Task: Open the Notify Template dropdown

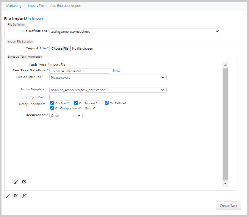Action: click(163, 90)
